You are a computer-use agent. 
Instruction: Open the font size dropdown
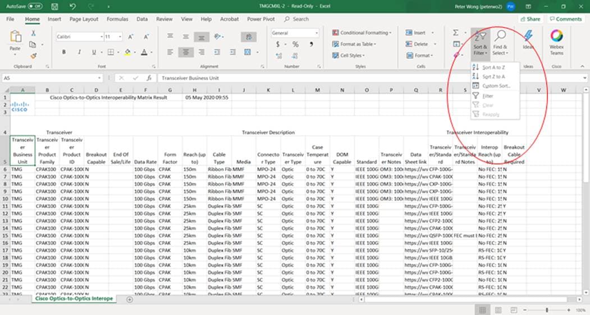[120, 36]
